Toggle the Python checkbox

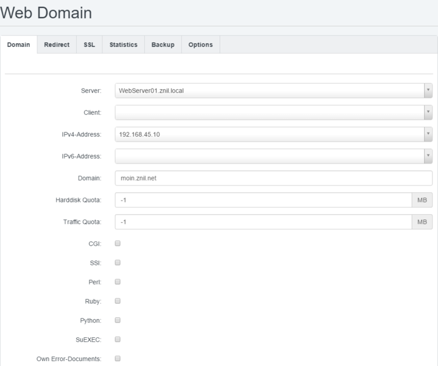(118, 320)
